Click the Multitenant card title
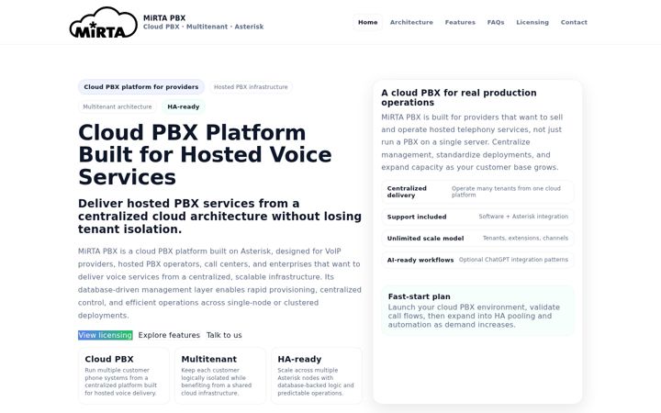The image size is (661, 413). [x=209, y=359]
